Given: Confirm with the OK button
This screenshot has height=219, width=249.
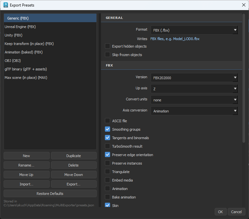Looking at the screenshot, I should [221, 212].
